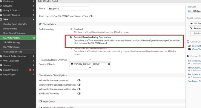This screenshot has width=201, height=108.
Task: Click the Log & Report chart icon
Action: (x=1, y=74)
